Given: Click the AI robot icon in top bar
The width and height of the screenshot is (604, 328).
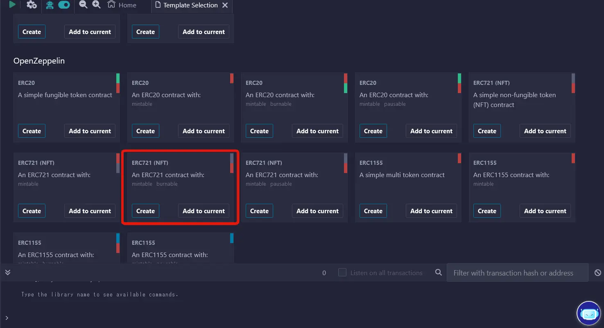Looking at the screenshot, I should point(50,5).
